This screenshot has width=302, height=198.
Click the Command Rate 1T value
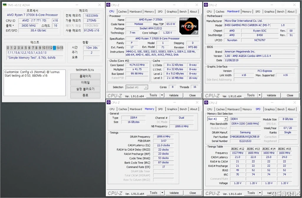[163, 167]
